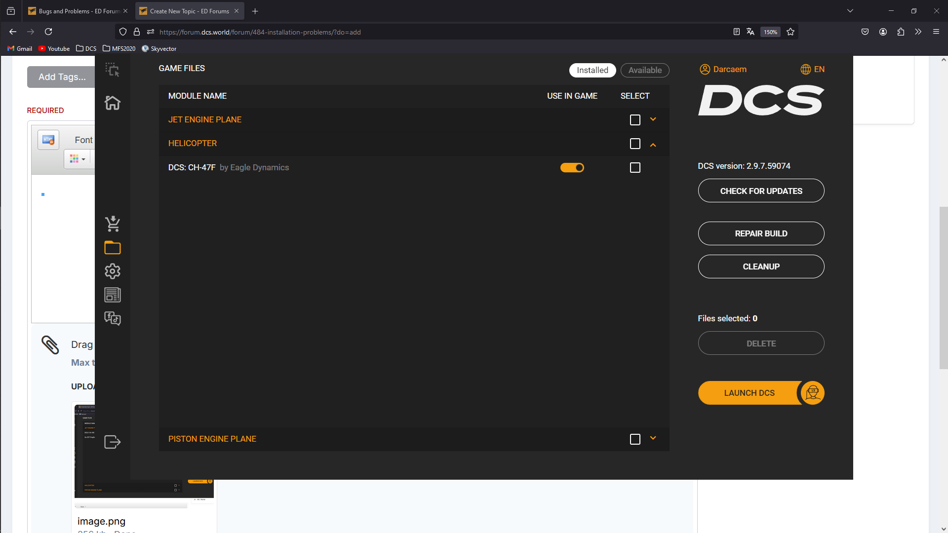Open the Pocket save icon in toolbar
948x533 pixels.
tap(865, 32)
